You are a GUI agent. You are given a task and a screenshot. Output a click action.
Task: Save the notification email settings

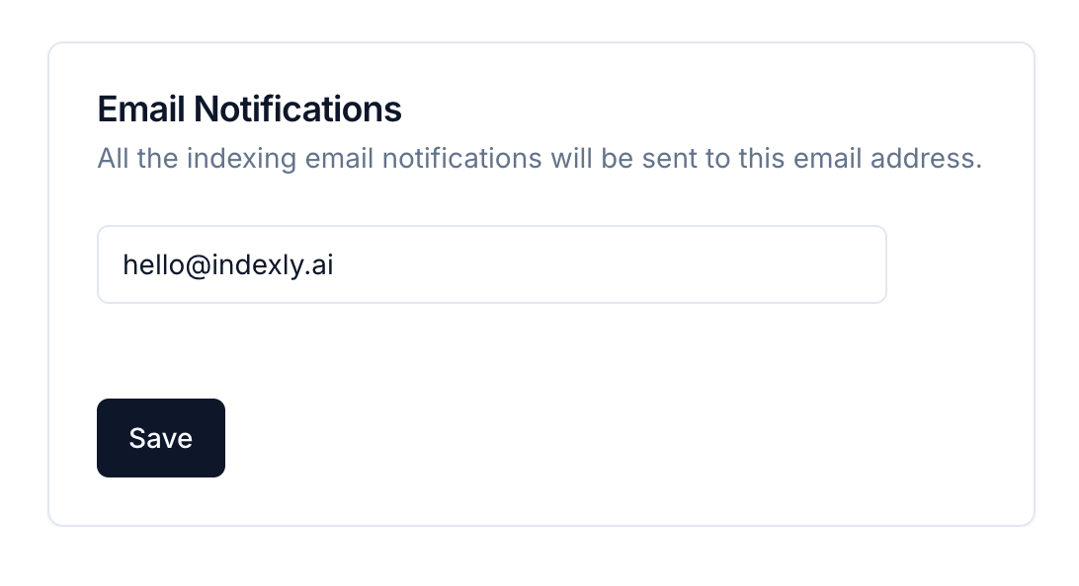coord(161,438)
